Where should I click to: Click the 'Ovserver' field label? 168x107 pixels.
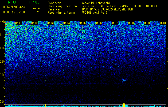54,3
